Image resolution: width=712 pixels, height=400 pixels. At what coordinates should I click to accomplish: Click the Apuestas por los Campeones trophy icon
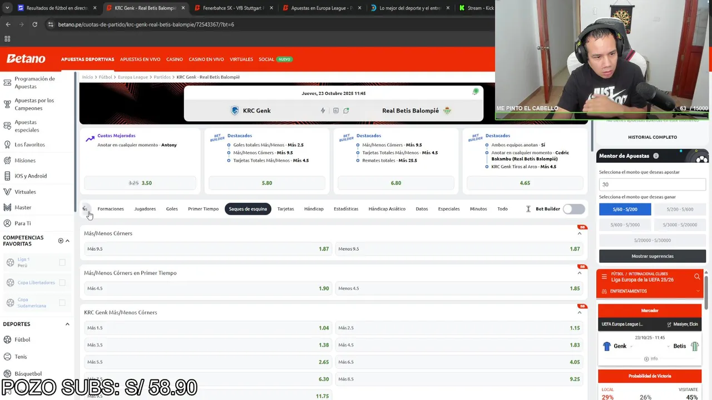[7, 104]
